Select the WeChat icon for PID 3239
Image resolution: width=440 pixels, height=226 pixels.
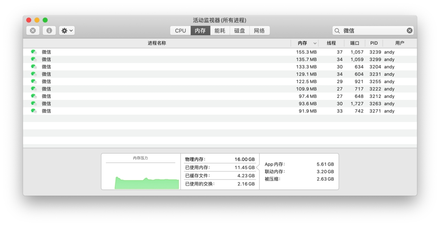34,52
